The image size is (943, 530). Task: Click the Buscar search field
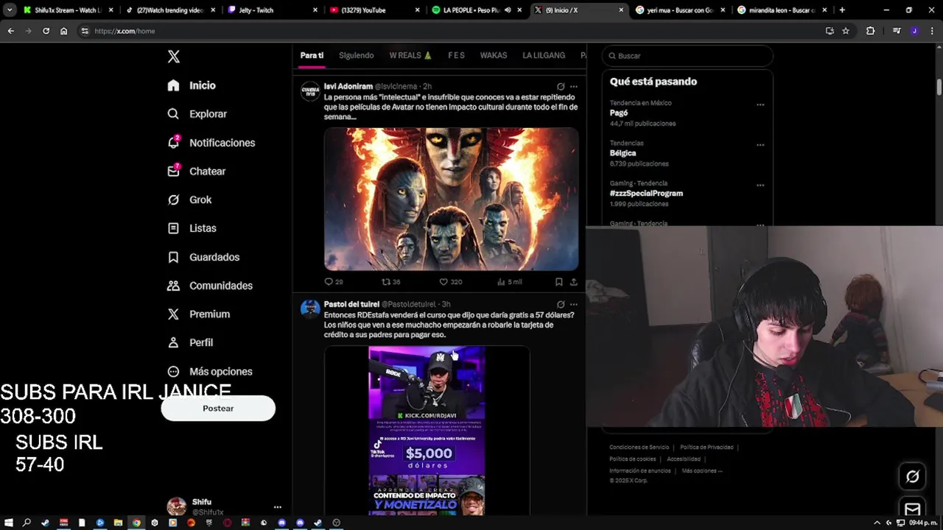(x=687, y=56)
